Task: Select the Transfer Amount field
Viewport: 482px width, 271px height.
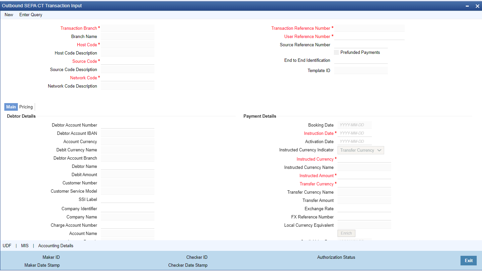Action: [364, 200]
